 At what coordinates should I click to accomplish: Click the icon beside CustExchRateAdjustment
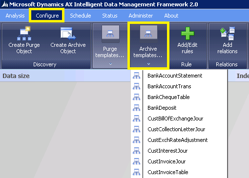tap(136, 140)
